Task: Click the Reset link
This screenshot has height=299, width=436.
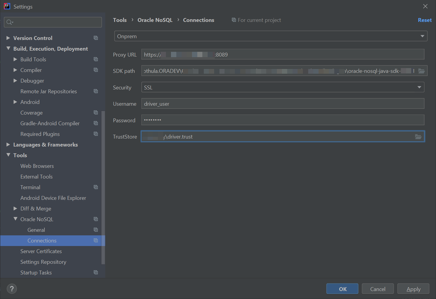Action: point(424,20)
